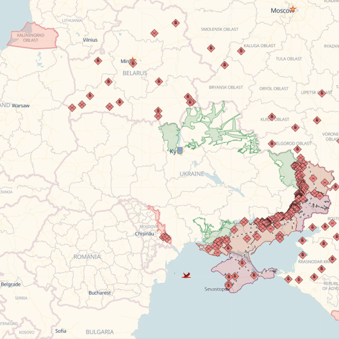
Task: Select the marker cluster east of Chișinău
Action: 165,237
